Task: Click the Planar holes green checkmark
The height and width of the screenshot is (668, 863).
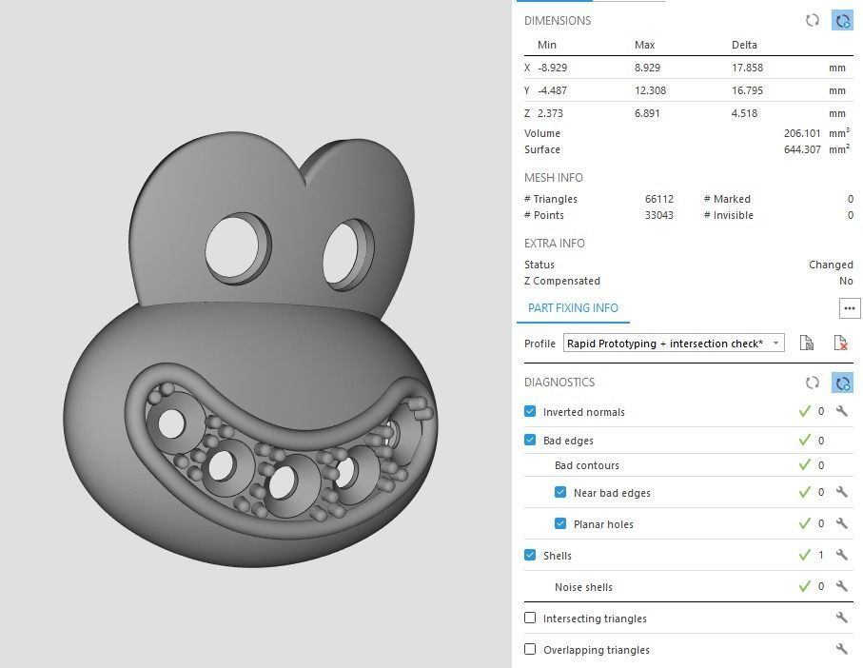Action: point(805,523)
